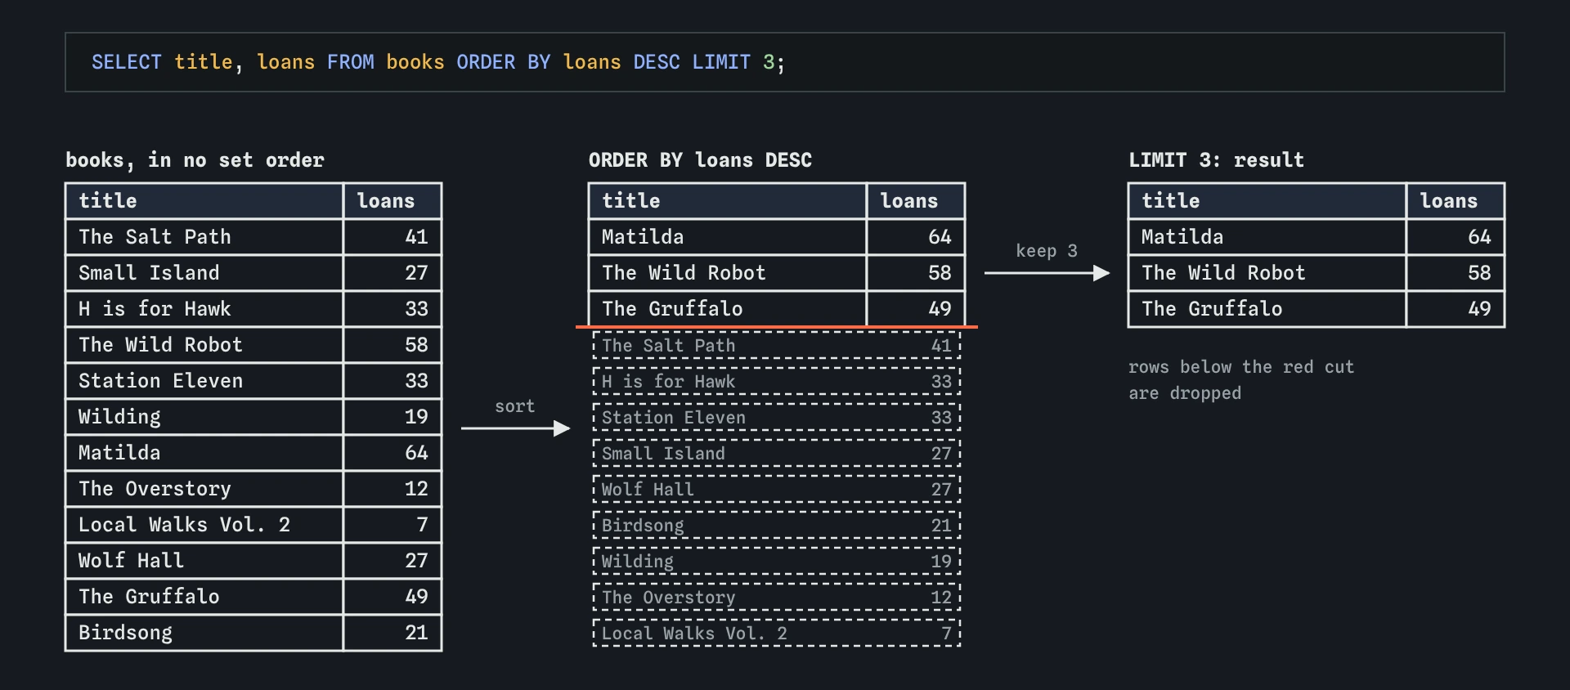This screenshot has width=1570, height=690.
Task: Click the sort arrow between tables
Action: pos(515,428)
